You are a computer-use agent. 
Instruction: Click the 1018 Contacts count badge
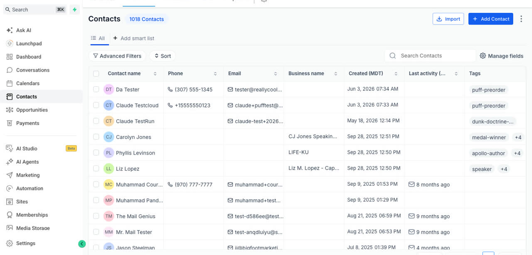pos(147,19)
